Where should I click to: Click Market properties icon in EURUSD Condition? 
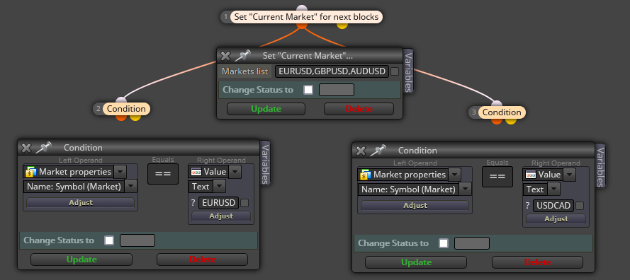coord(31,172)
